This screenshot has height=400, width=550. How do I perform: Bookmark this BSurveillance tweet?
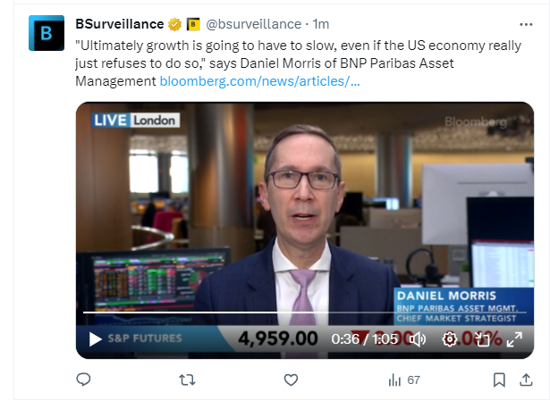(499, 379)
